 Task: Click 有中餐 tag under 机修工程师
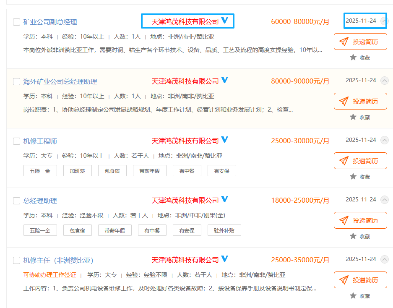click(187, 171)
